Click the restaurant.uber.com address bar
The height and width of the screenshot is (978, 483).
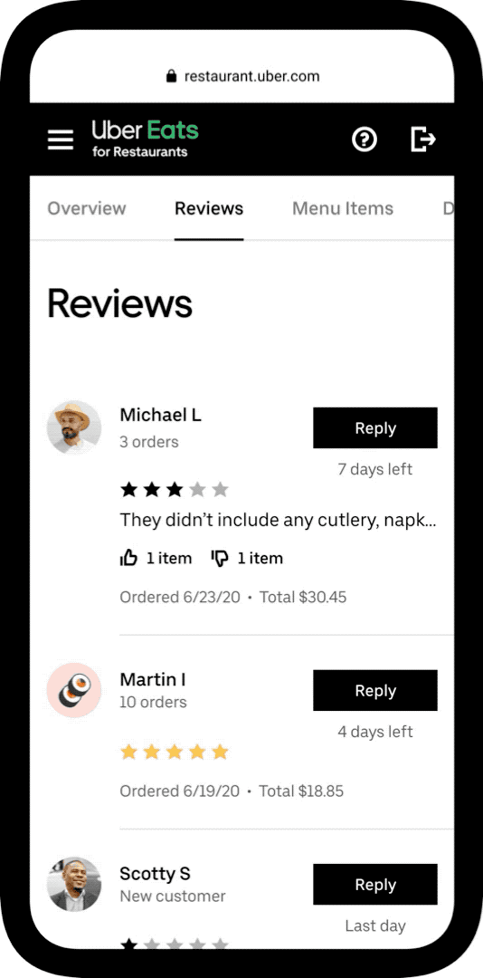click(242, 77)
